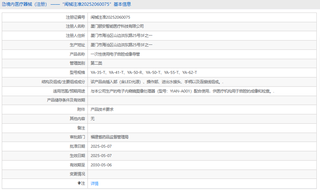Screen dimensions: 320x190
Task: Click the 注册人住所 address value
Action: tap(121, 35)
